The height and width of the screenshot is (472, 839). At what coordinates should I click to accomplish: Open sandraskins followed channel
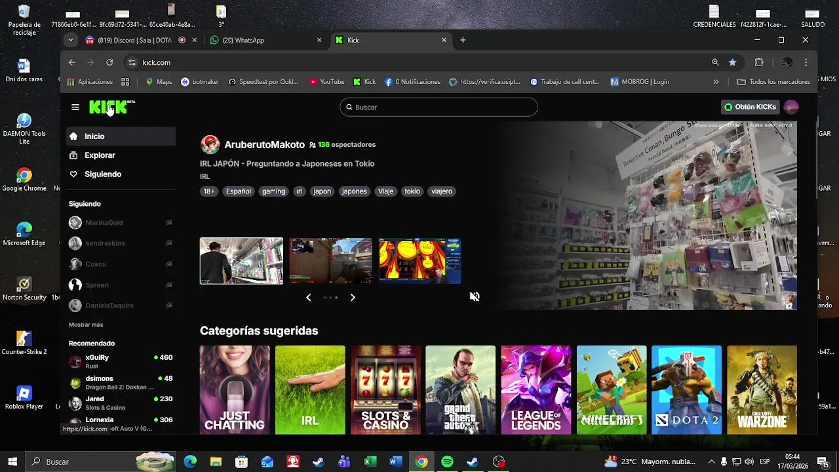click(121, 243)
